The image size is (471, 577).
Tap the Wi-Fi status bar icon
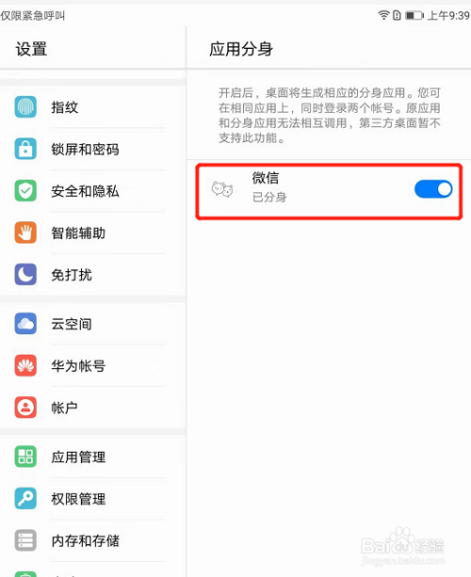pos(383,15)
